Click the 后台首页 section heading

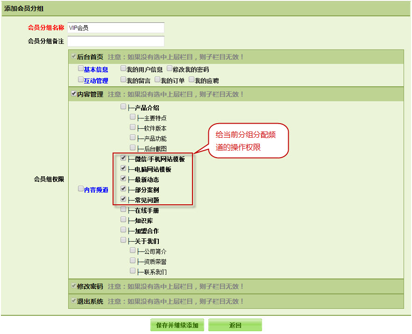click(90, 57)
